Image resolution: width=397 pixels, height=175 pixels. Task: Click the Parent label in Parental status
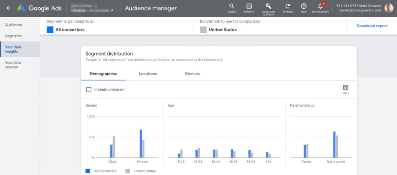[x=306, y=162]
